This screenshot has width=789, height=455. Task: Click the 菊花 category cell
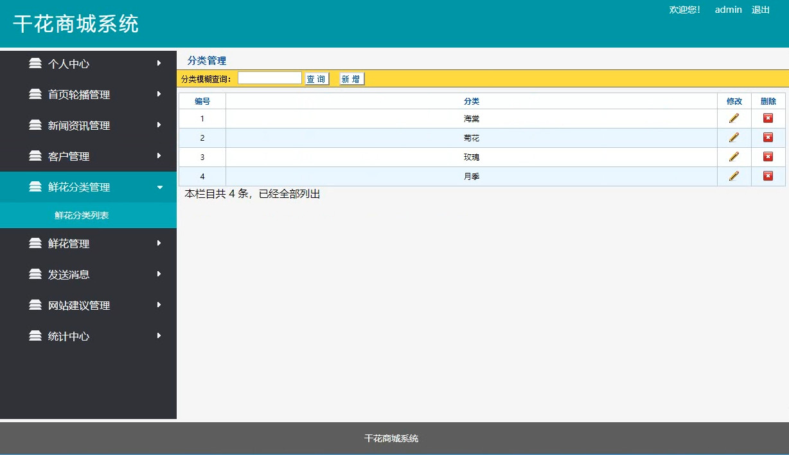pyautogui.click(x=472, y=138)
